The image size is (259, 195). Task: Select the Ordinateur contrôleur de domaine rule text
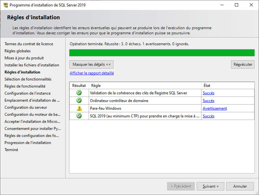tap(119, 101)
